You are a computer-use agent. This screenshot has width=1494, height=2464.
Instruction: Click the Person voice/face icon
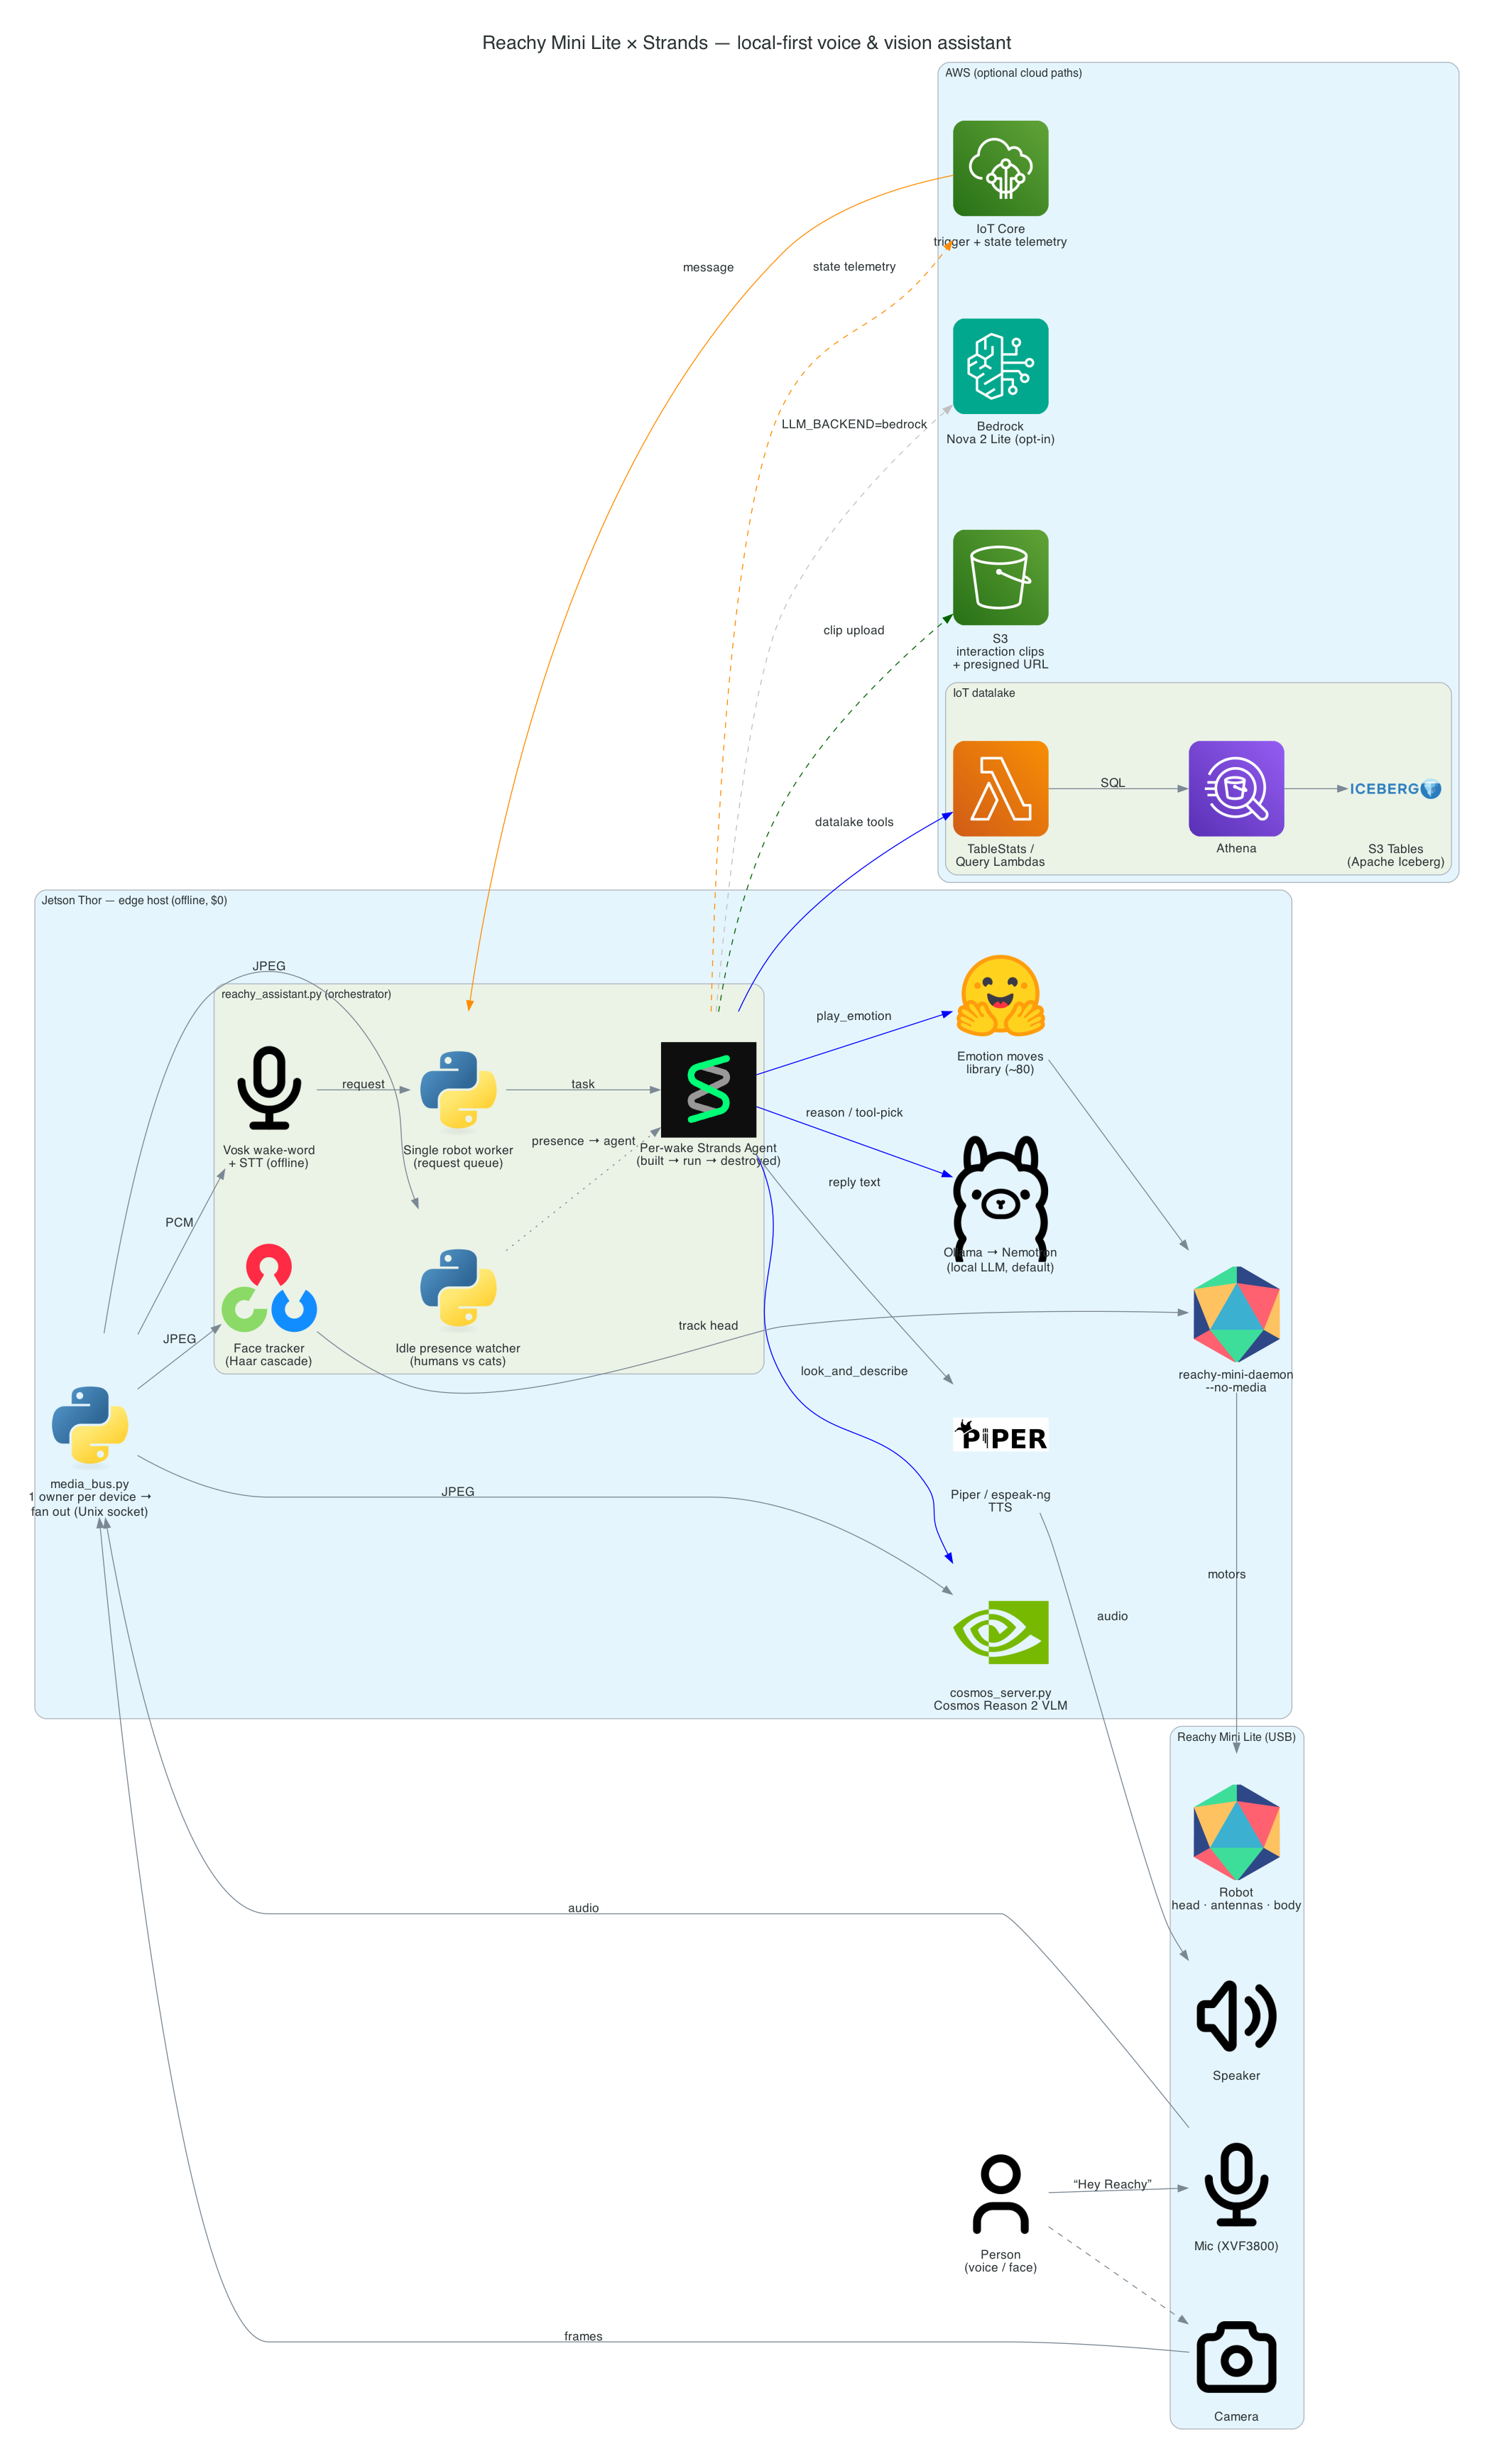coord(1000,2194)
